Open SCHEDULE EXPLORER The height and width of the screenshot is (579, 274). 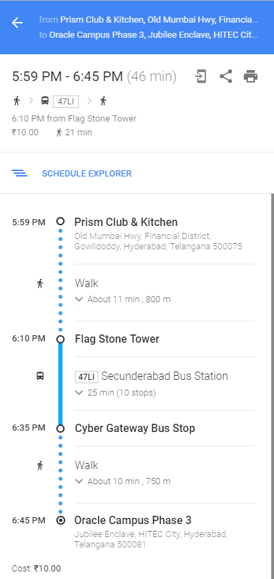coord(87,174)
